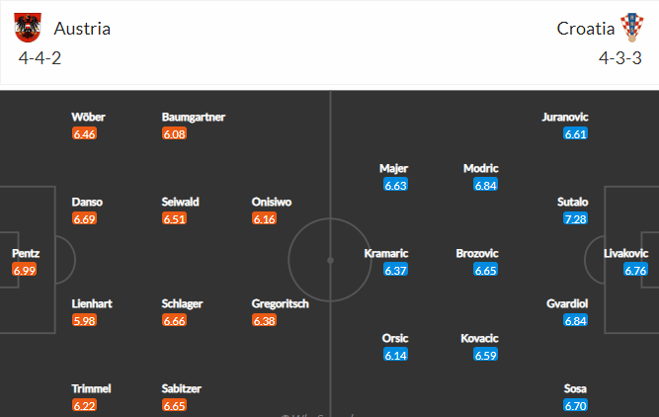This screenshot has height=417, width=659.
Task: Click the Austria team crest icon
Action: [x=28, y=28]
